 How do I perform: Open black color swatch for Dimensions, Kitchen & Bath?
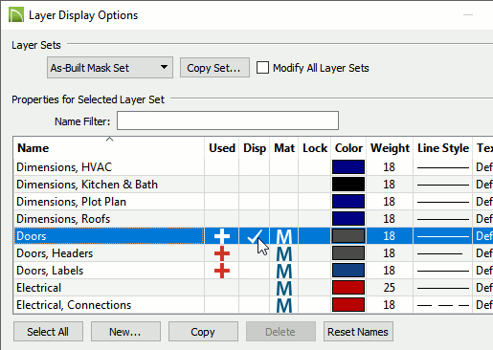[x=348, y=185]
